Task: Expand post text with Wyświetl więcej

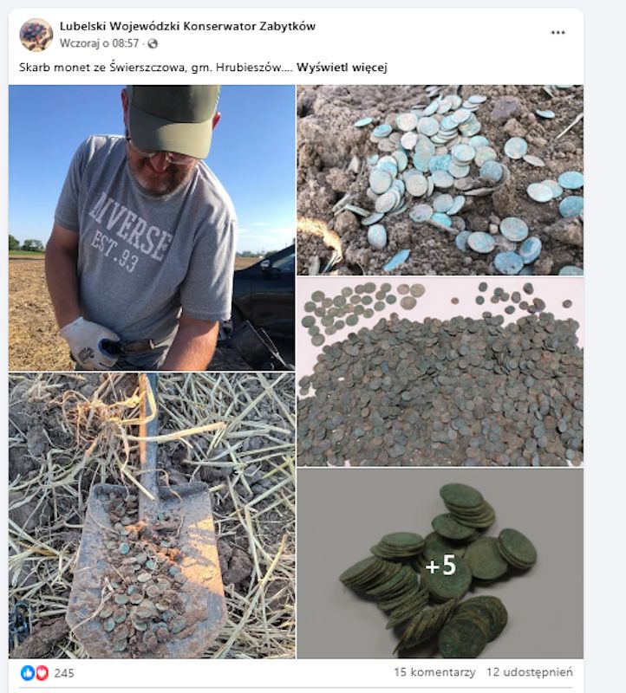Action: click(342, 68)
